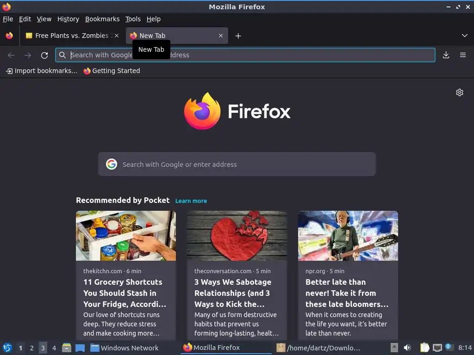Image resolution: width=474 pixels, height=355 pixels.
Task: Close the New Tab tab
Action: 221,36
